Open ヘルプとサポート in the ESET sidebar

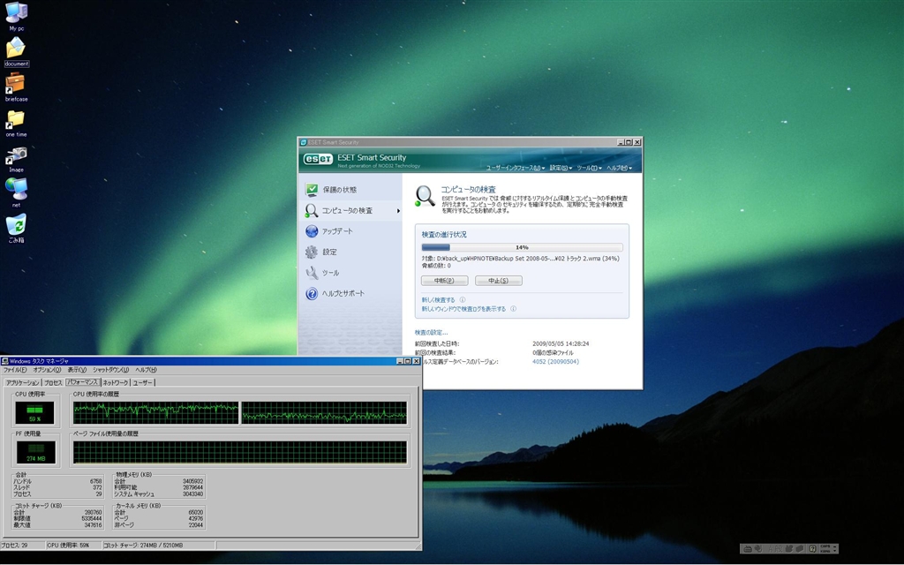tap(343, 293)
